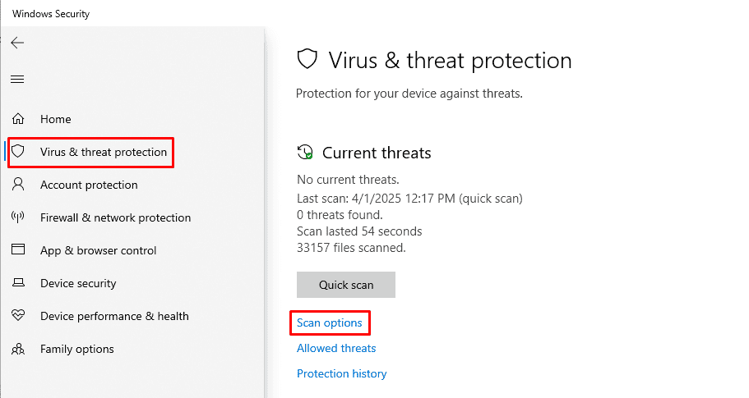Click the people icon for Family options

[x=18, y=349]
